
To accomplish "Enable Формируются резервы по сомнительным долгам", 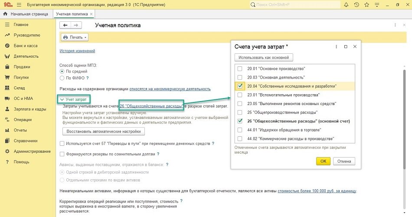I will pyautogui.click(x=62, y=154).
